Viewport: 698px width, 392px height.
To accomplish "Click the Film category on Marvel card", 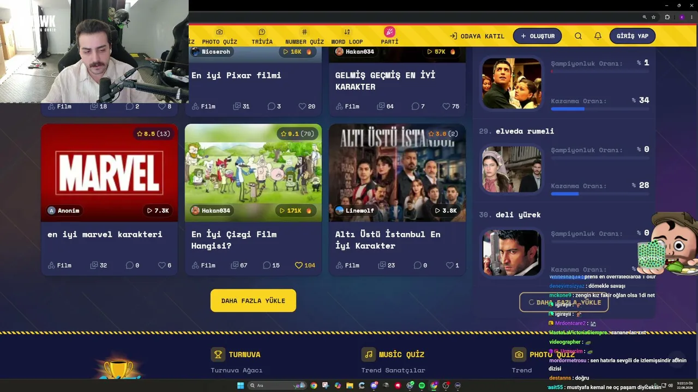I will [59, 265].
